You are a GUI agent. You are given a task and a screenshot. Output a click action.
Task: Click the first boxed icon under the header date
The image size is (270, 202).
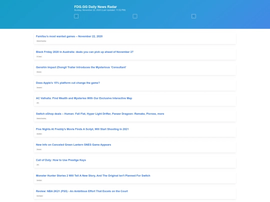tap(76, 16)
